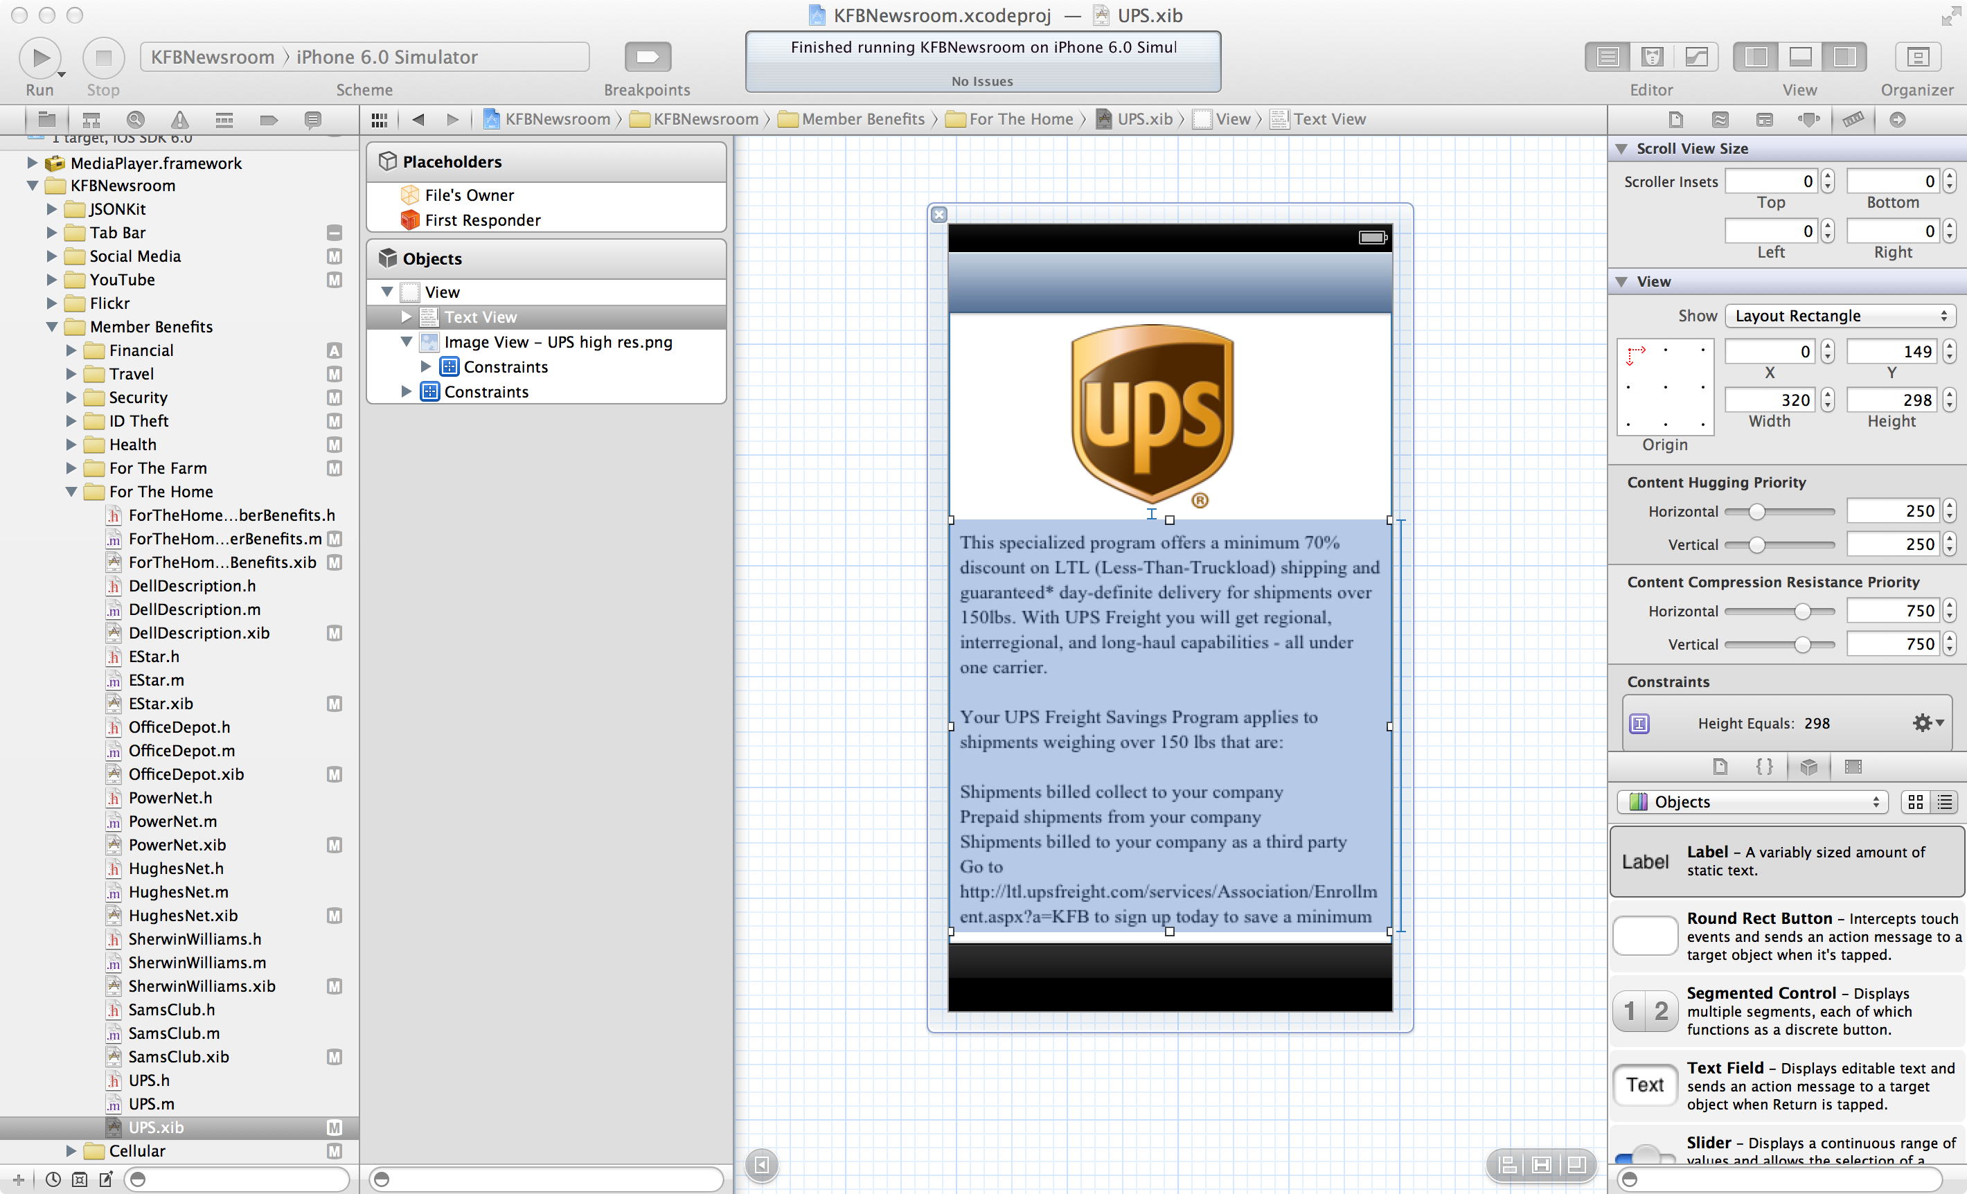
Task: Click the Height field showing 298
Action: click(x=1892, y=400)
